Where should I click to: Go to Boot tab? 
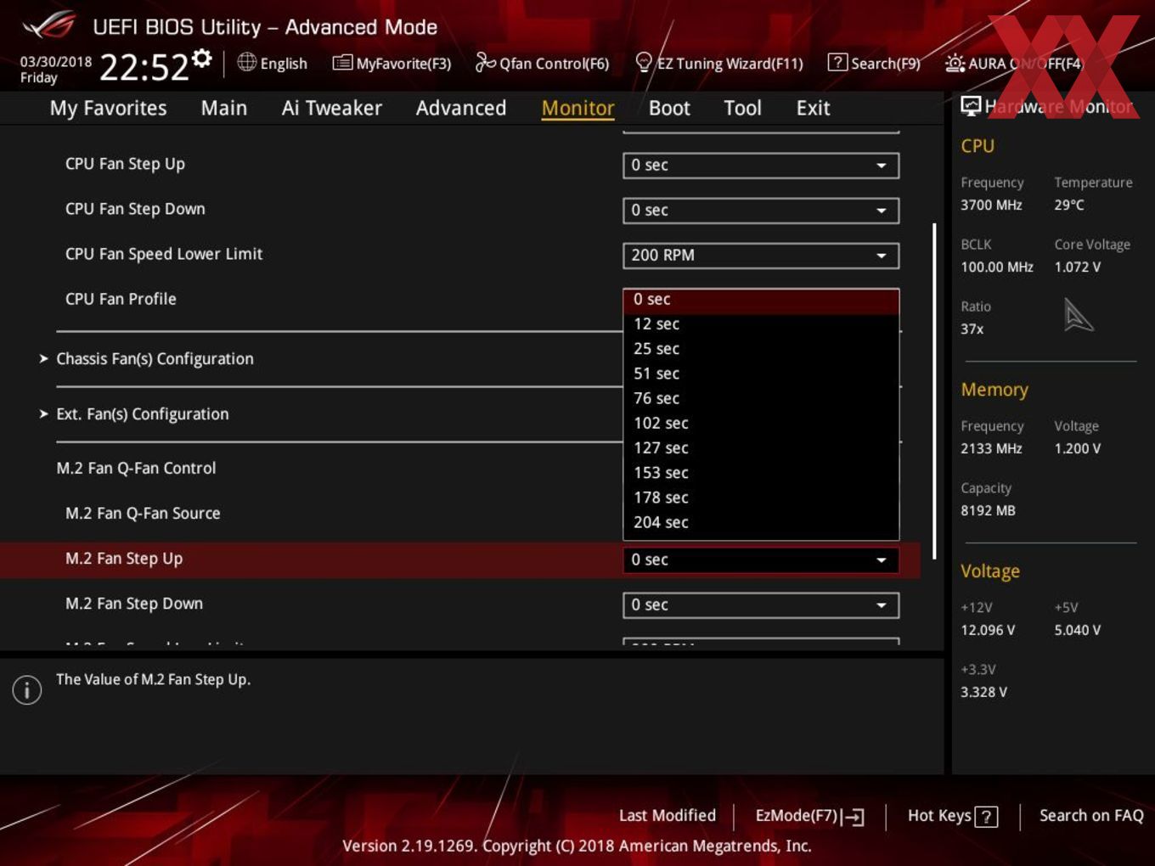669,108
